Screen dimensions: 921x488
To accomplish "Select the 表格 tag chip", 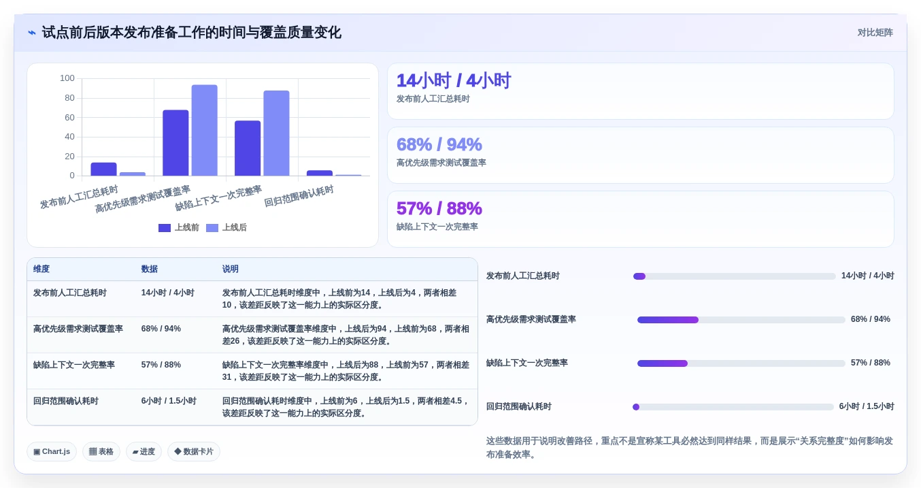I will 101,452.
